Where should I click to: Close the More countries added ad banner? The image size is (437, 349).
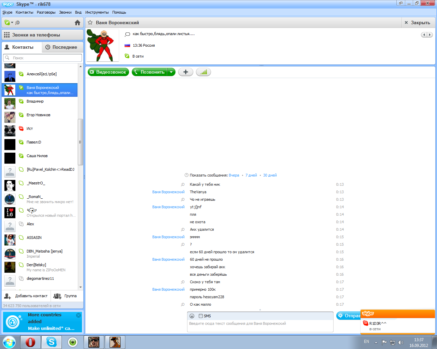79,315
